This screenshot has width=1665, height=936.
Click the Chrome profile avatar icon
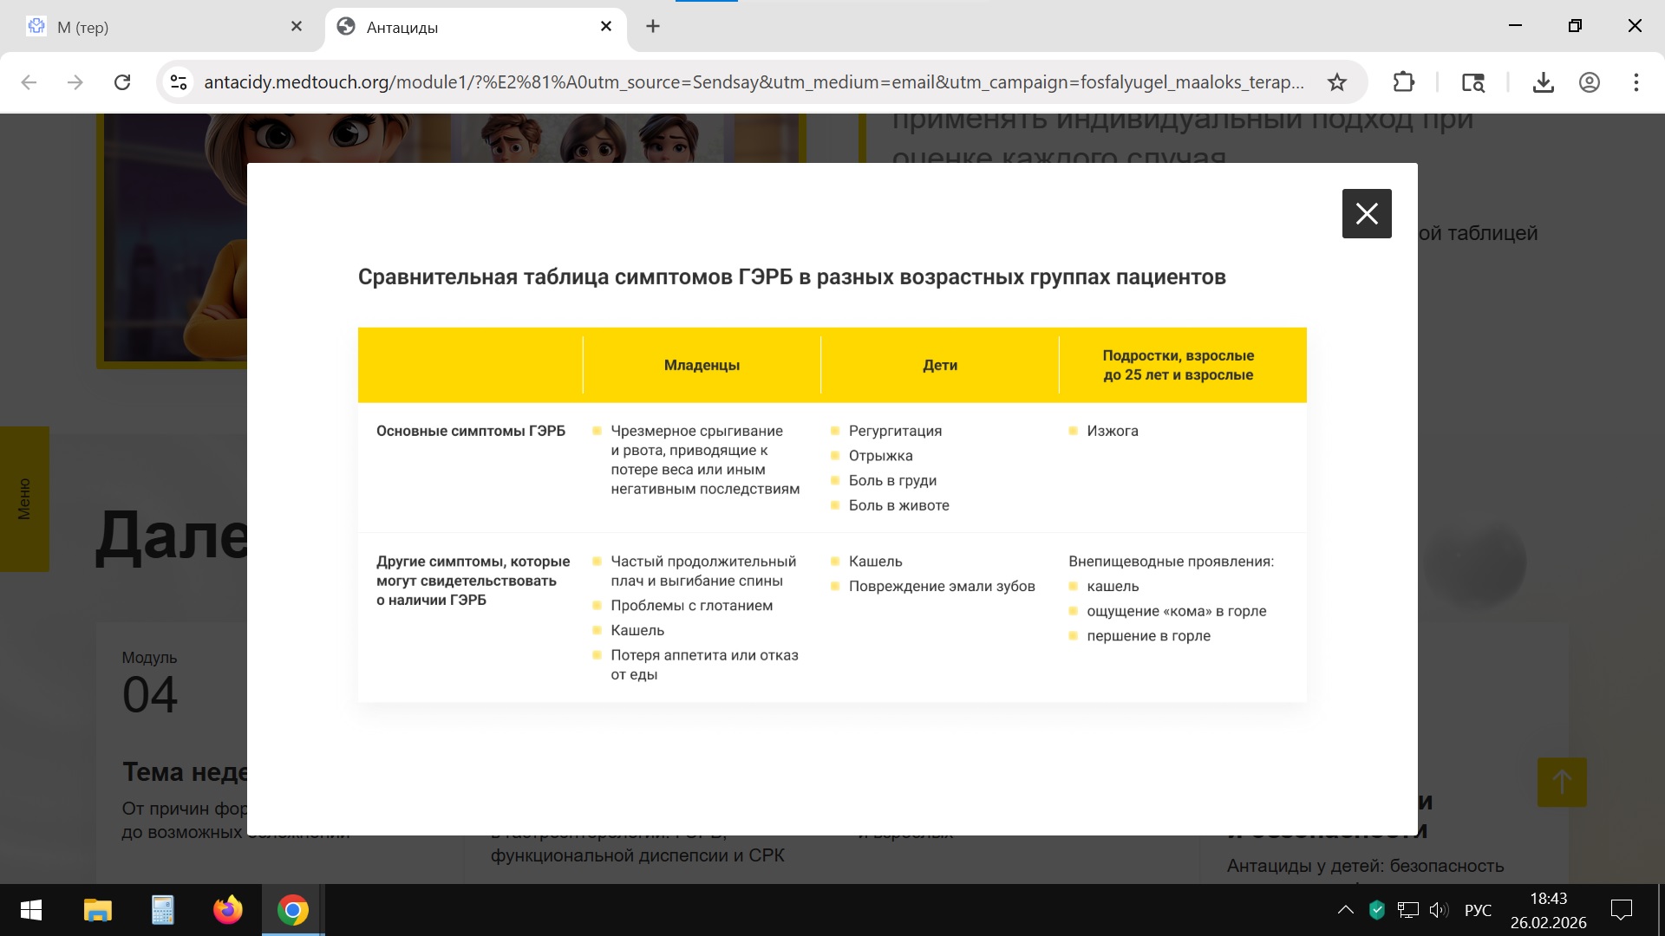(x=1589, y=82)
